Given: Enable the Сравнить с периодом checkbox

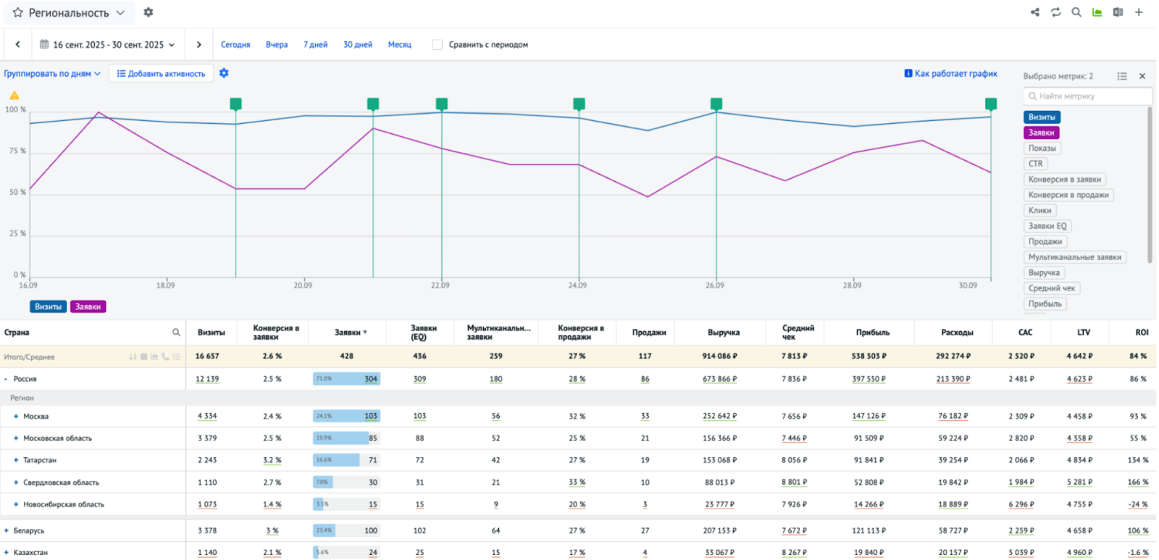Looking at the screenshot, I should [437, 45].
